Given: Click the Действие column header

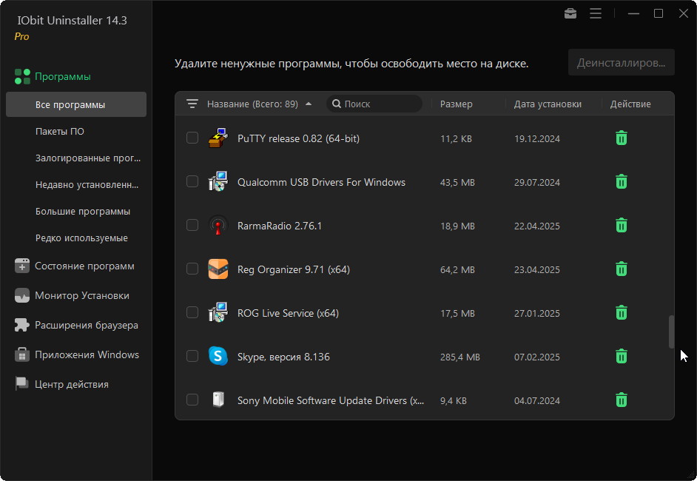Looking at the screenshot, I should 630,104.
